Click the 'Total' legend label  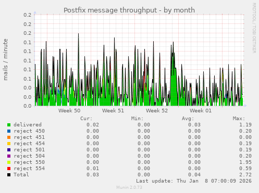coord(21,175)
